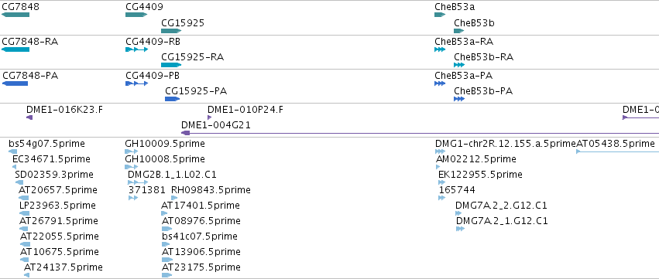Select the bs54g07.5prime EST glyph
This screenshot has height=279, width=659.
click(13, 151)
